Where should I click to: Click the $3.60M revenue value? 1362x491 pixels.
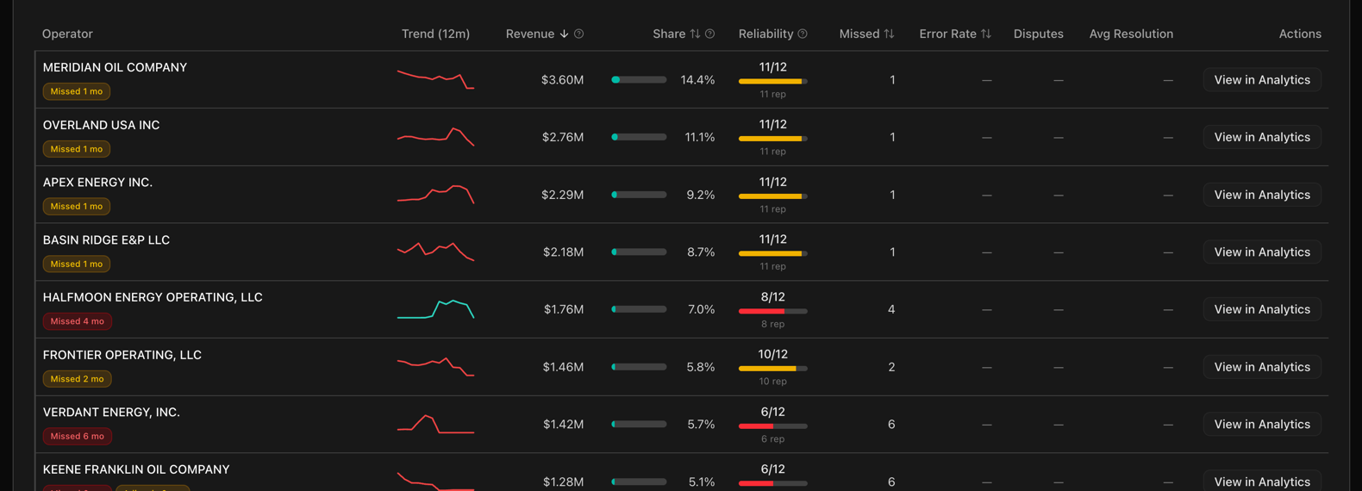tap(563, 79)
